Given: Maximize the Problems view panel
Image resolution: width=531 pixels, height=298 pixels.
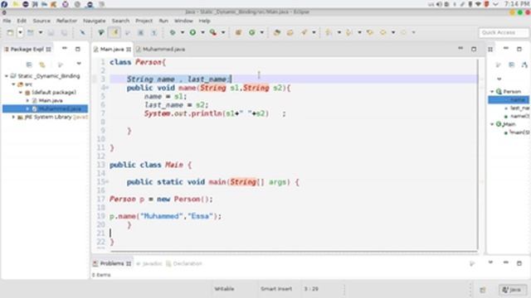Looking at the screenshot, I should click(x=519, y=263).
